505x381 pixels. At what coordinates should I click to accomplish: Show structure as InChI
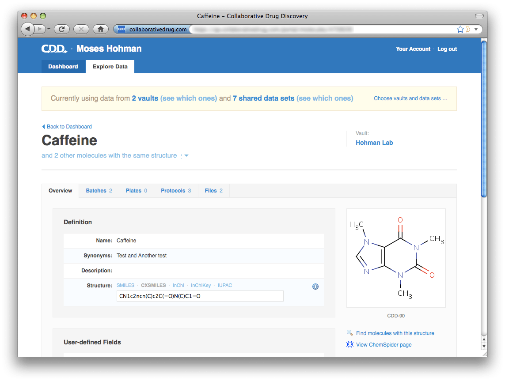point(178,286)
